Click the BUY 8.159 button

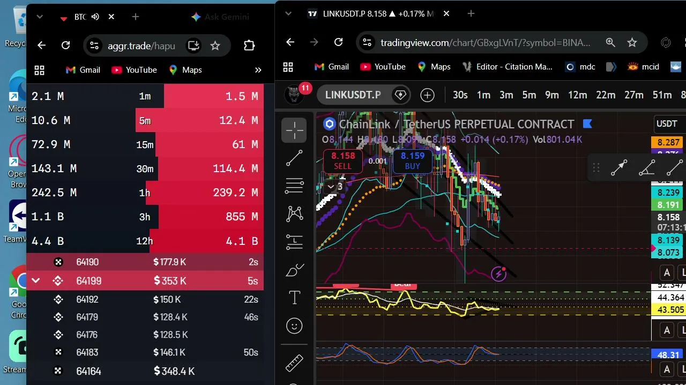click(413, 161)
